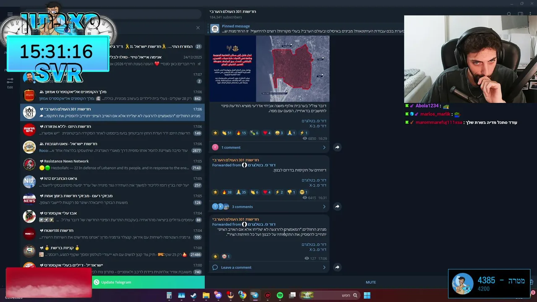Open Calculator from the taskbar

pos(169,295)
